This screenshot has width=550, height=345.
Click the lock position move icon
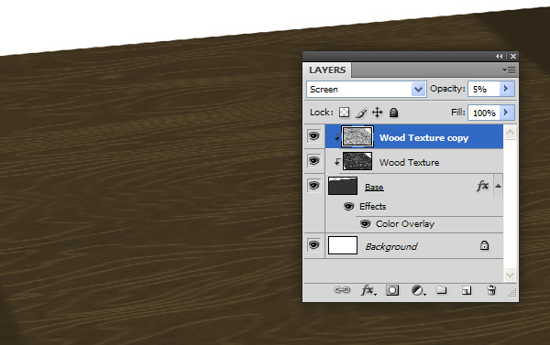377,113
